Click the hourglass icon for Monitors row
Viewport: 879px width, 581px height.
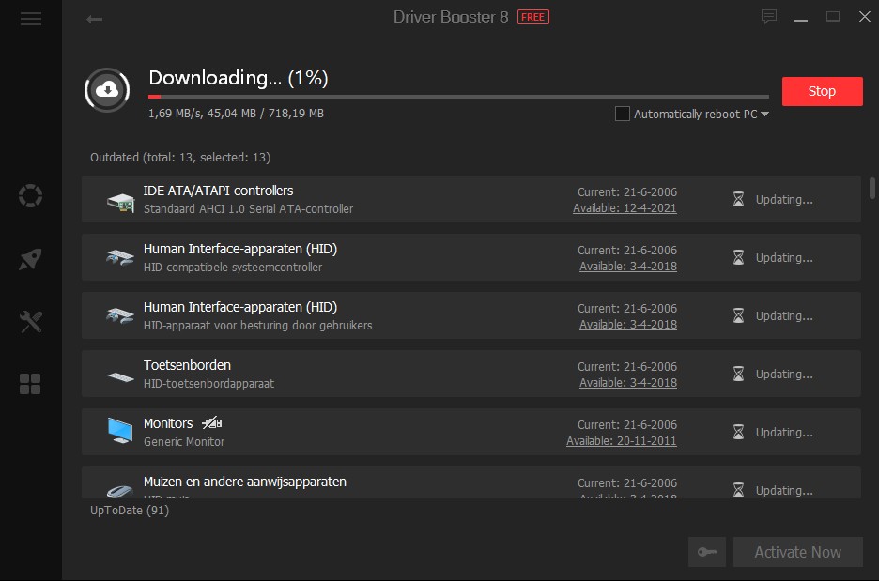tap(738, 432)
